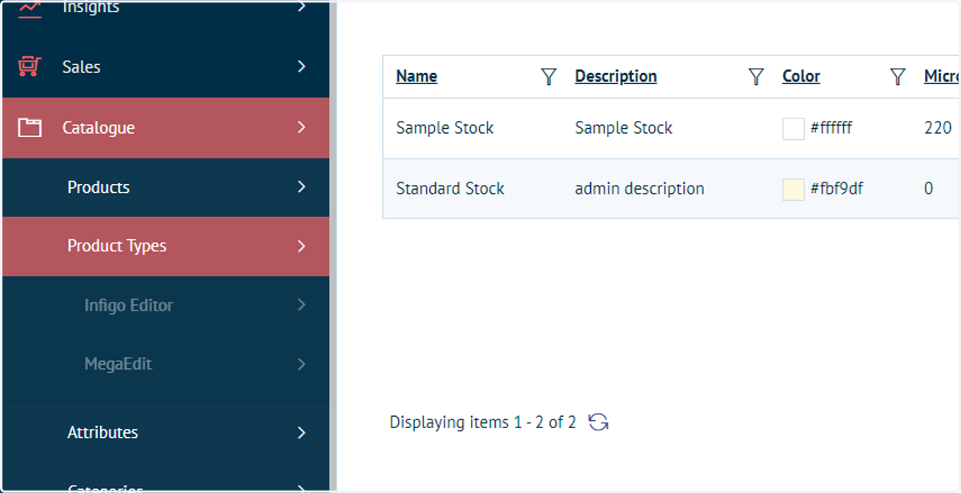Click the white #ffffff color swatch
The width and height of the screenshot is (961, 493).
pos(793,129)
